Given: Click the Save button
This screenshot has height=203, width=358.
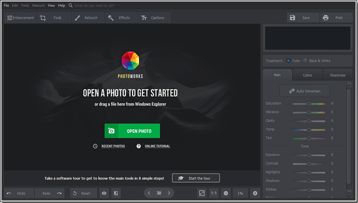Looking at the screenshot, I should 303,18.
